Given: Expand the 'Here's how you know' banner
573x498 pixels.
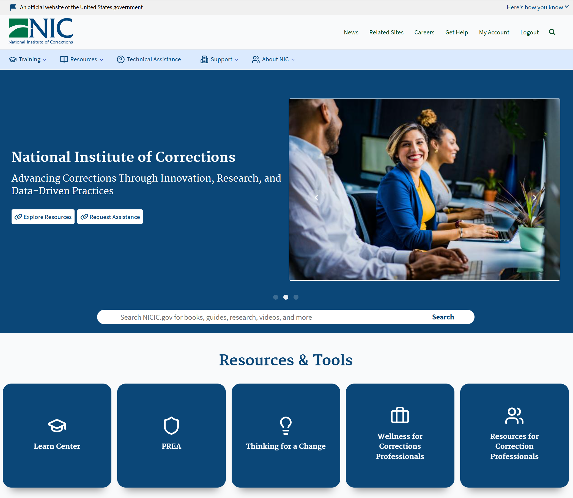Looking at the screenshot, I should (537, 7).
